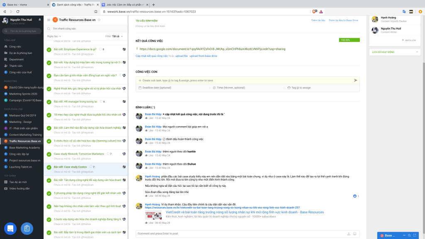Toggle the checkmark on 'Bài viết: HR manager trong tương lai'
The image size is (425, 239).
coord(49,102)
